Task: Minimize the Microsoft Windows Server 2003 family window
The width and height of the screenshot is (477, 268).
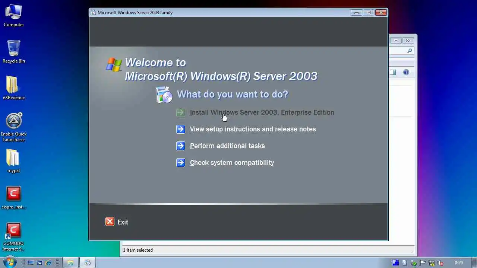Action: pos(356,13)
